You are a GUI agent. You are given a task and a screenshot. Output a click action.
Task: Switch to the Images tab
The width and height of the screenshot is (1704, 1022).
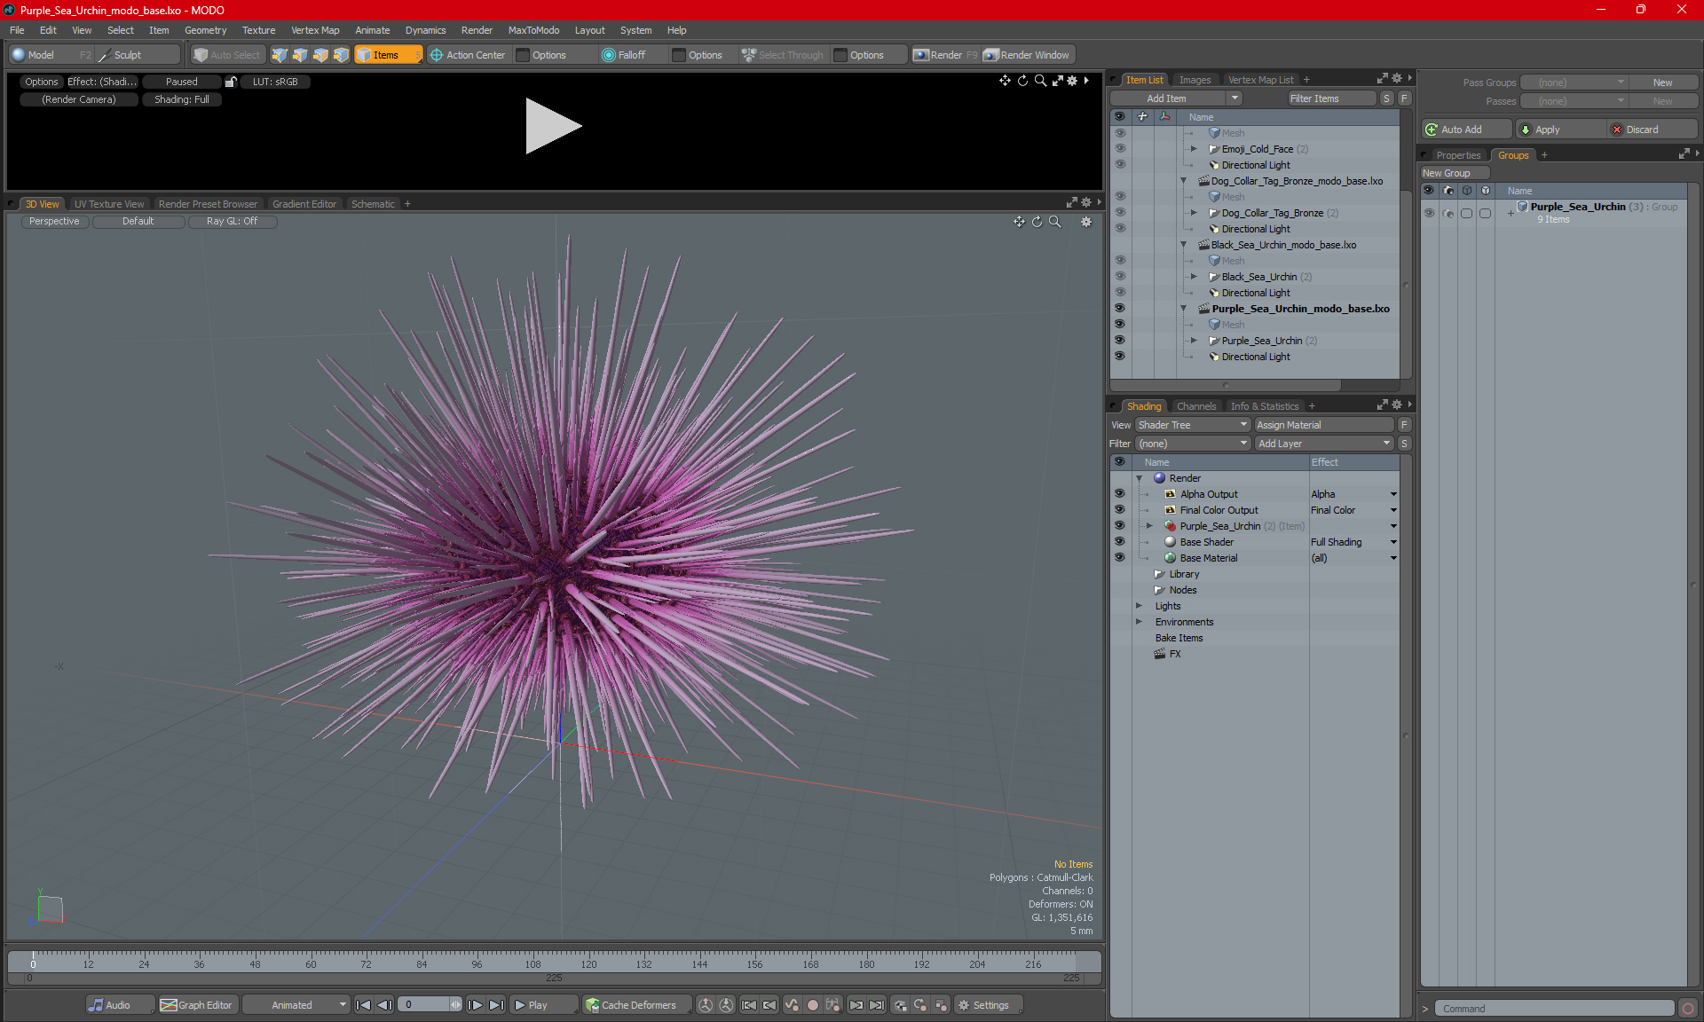click(1195, 80)
